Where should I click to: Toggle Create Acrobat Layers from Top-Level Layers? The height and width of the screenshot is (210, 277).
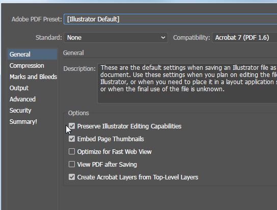tap(72, 177)
